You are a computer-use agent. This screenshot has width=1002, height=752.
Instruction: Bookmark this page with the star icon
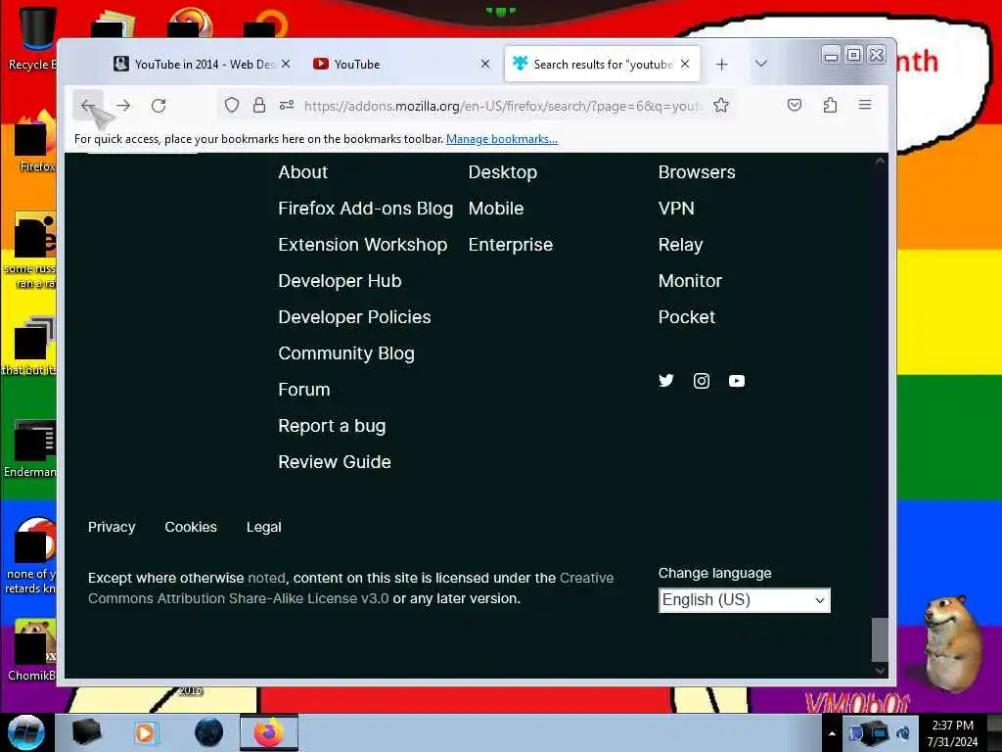coord(721,106)
